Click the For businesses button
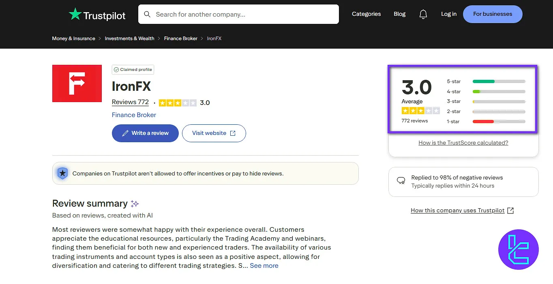The width and height of the screenshot is (553, 284). [492, 14]
